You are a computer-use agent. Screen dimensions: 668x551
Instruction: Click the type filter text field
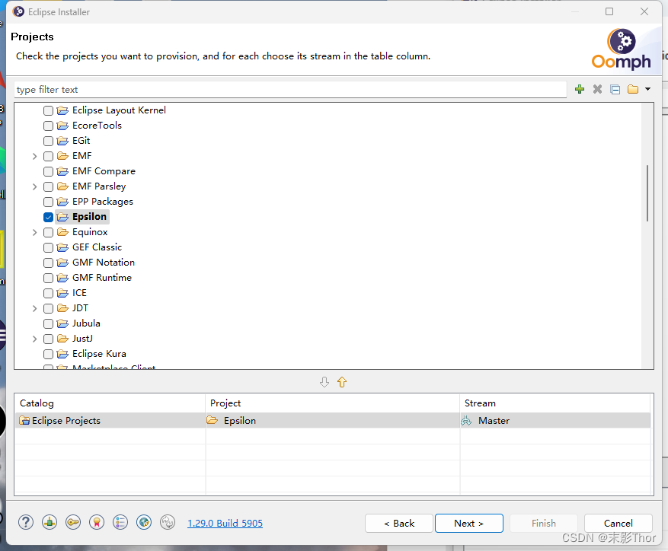coord(290,89)
